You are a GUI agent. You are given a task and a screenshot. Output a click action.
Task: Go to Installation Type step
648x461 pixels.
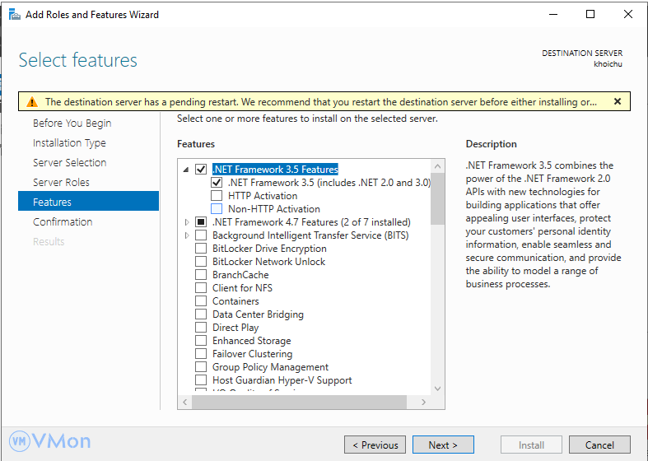pyautogui.click(x=69, y=143)
